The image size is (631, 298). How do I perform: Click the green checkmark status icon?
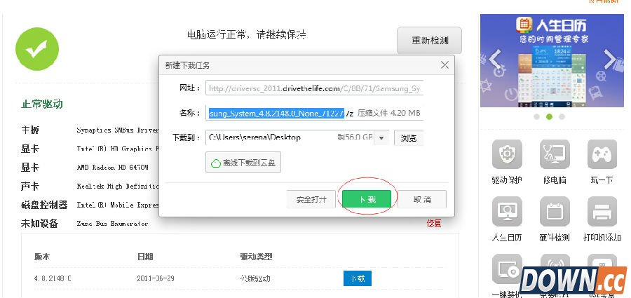(x=37, y=49)
